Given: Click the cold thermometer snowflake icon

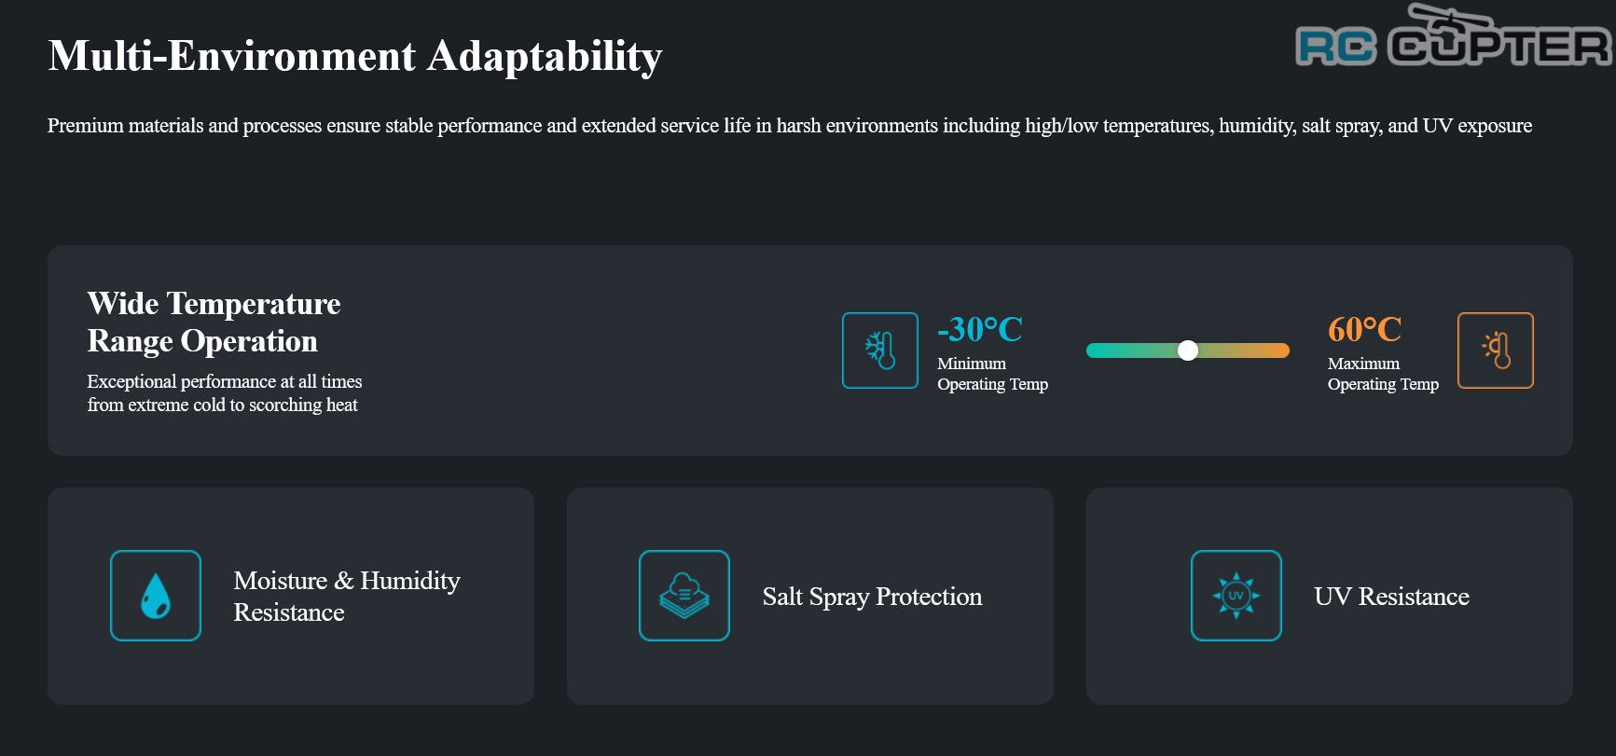Looking at the screenshot, I should pos(880,351).
